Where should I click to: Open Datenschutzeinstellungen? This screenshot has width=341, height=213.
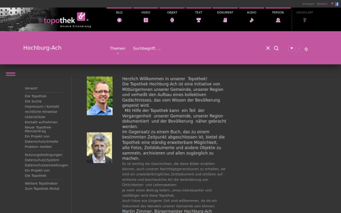click(47, 165)
